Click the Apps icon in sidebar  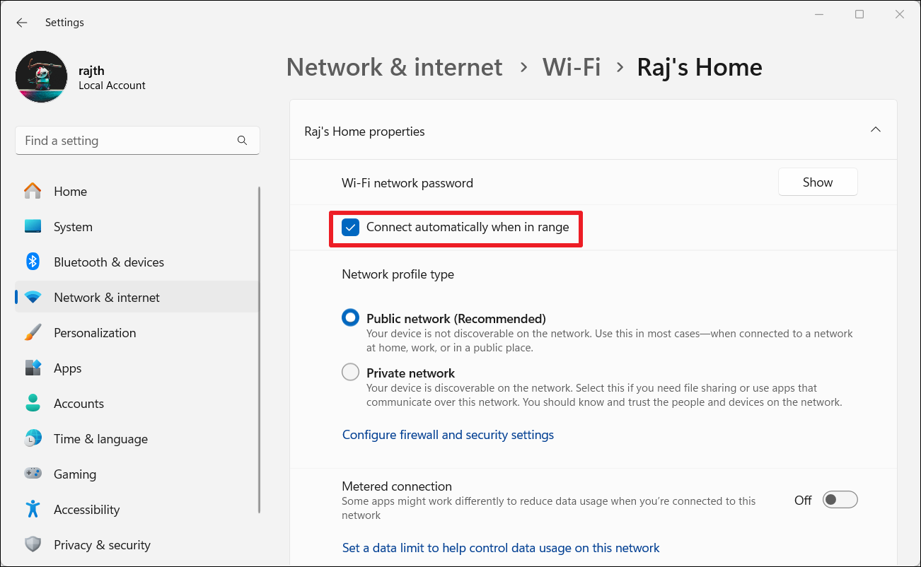point(33,368)
